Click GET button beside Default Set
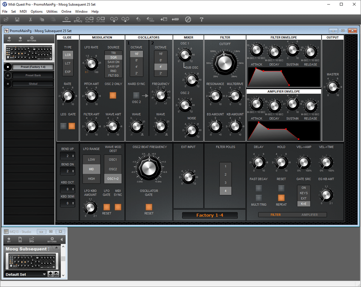 click(x=50, y=274)
